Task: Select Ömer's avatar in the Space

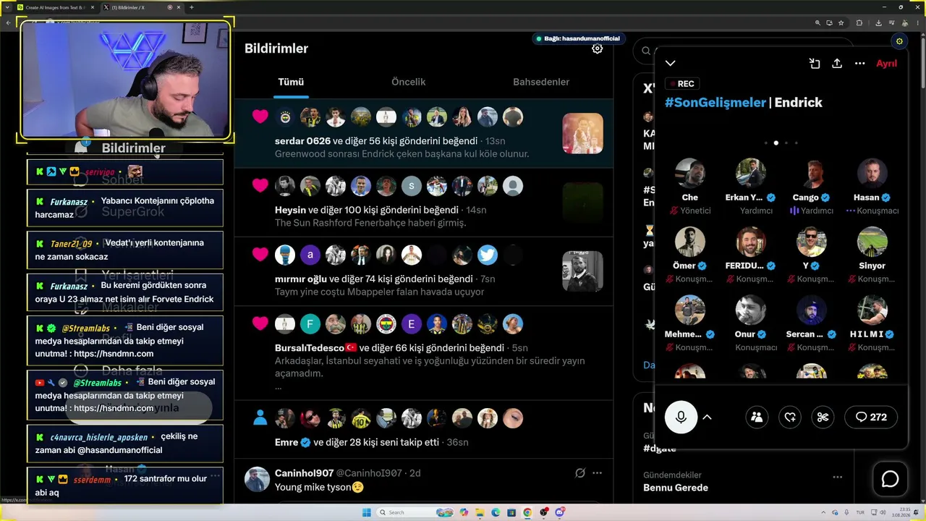Action: [690, 242]
